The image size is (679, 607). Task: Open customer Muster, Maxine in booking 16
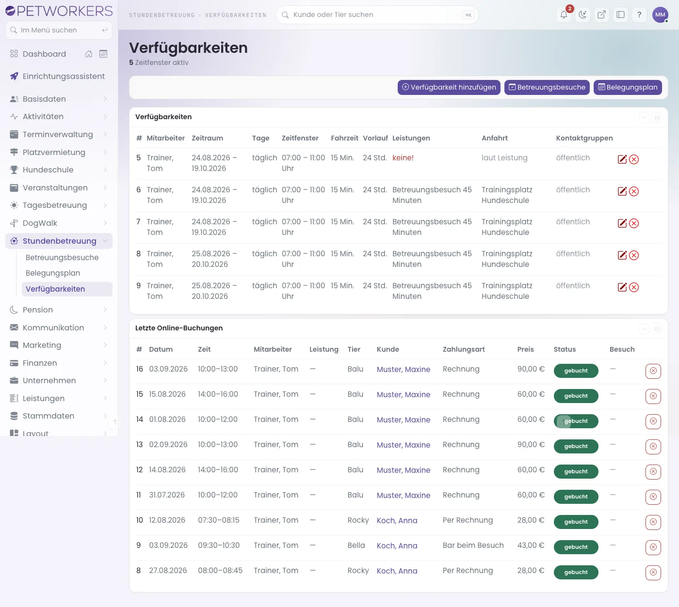coord(404,369)
